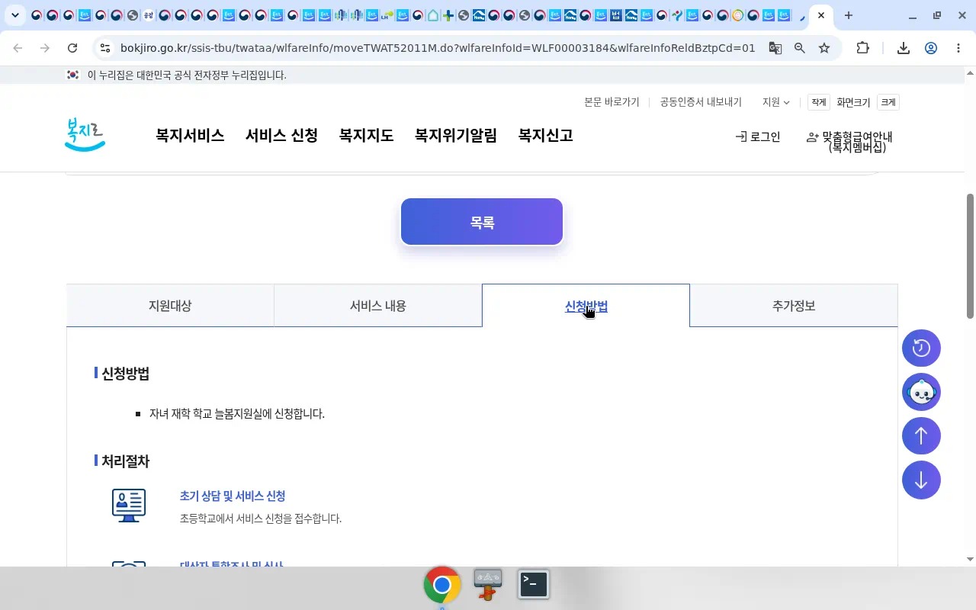
Task: Click the 초기 상담 및 서비스 신청 heading
Action: 233,496
